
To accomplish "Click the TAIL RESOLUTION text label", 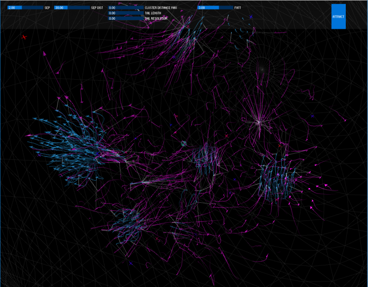I will [156, 18].
